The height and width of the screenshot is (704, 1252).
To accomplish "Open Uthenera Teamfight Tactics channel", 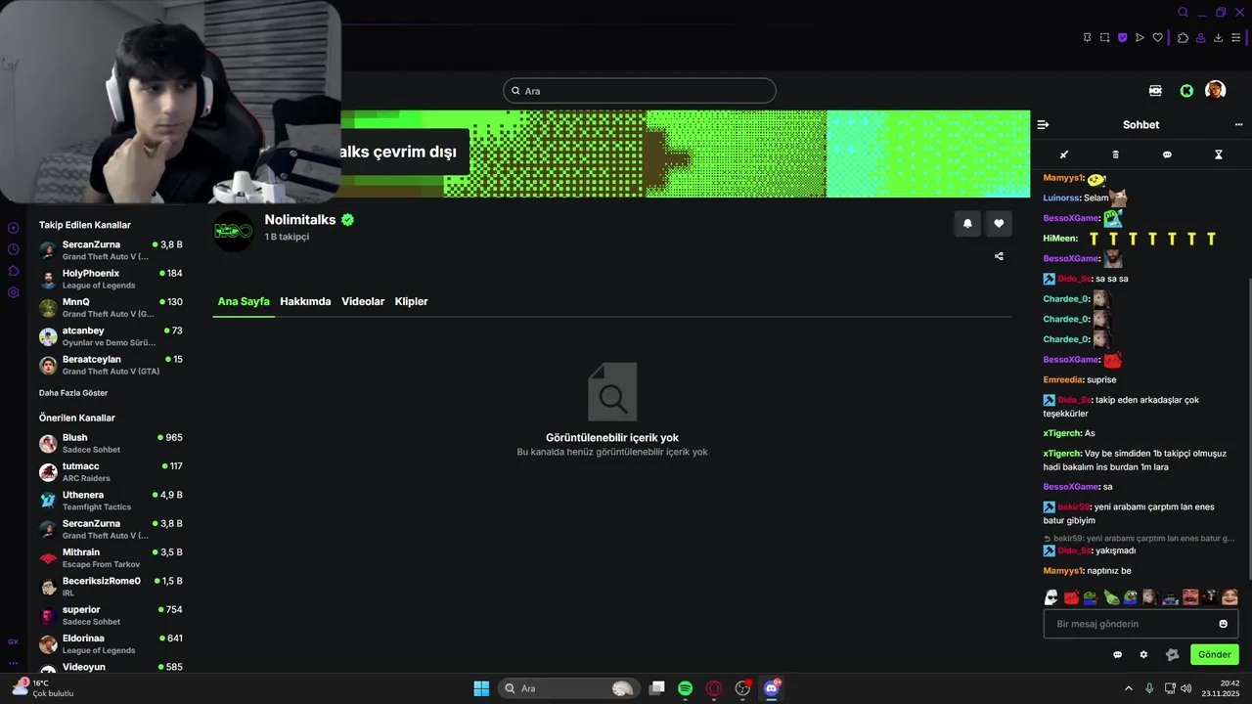I will click(x=111, y=501).
